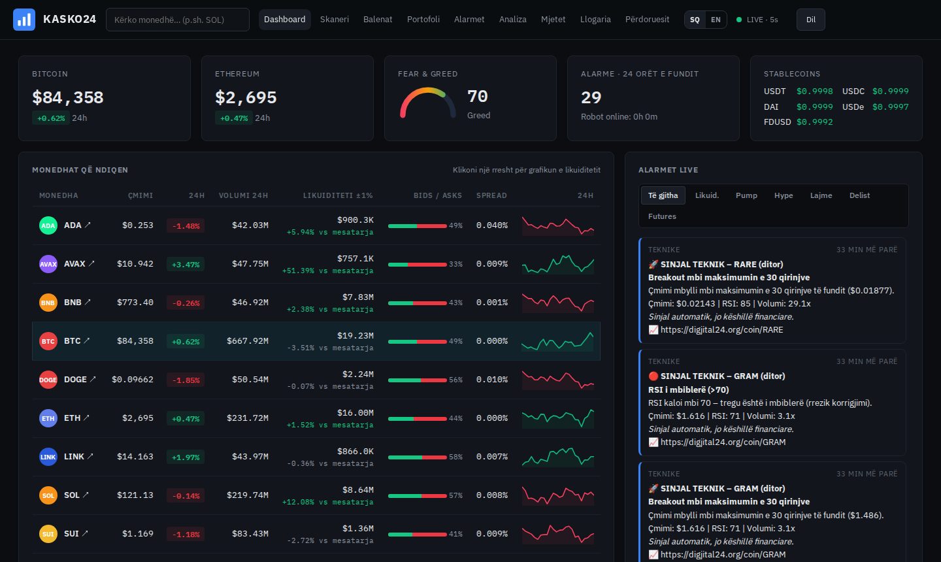Open the external link arrow next to SOL
The height and width of the screenshot is (562, 941).
86,495
